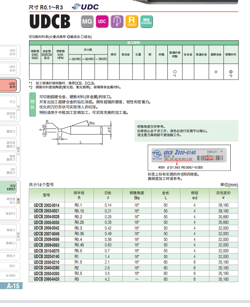Click the 共计14个型号 label
This screenshot has height=307, width=250.
tap(41, 185)
